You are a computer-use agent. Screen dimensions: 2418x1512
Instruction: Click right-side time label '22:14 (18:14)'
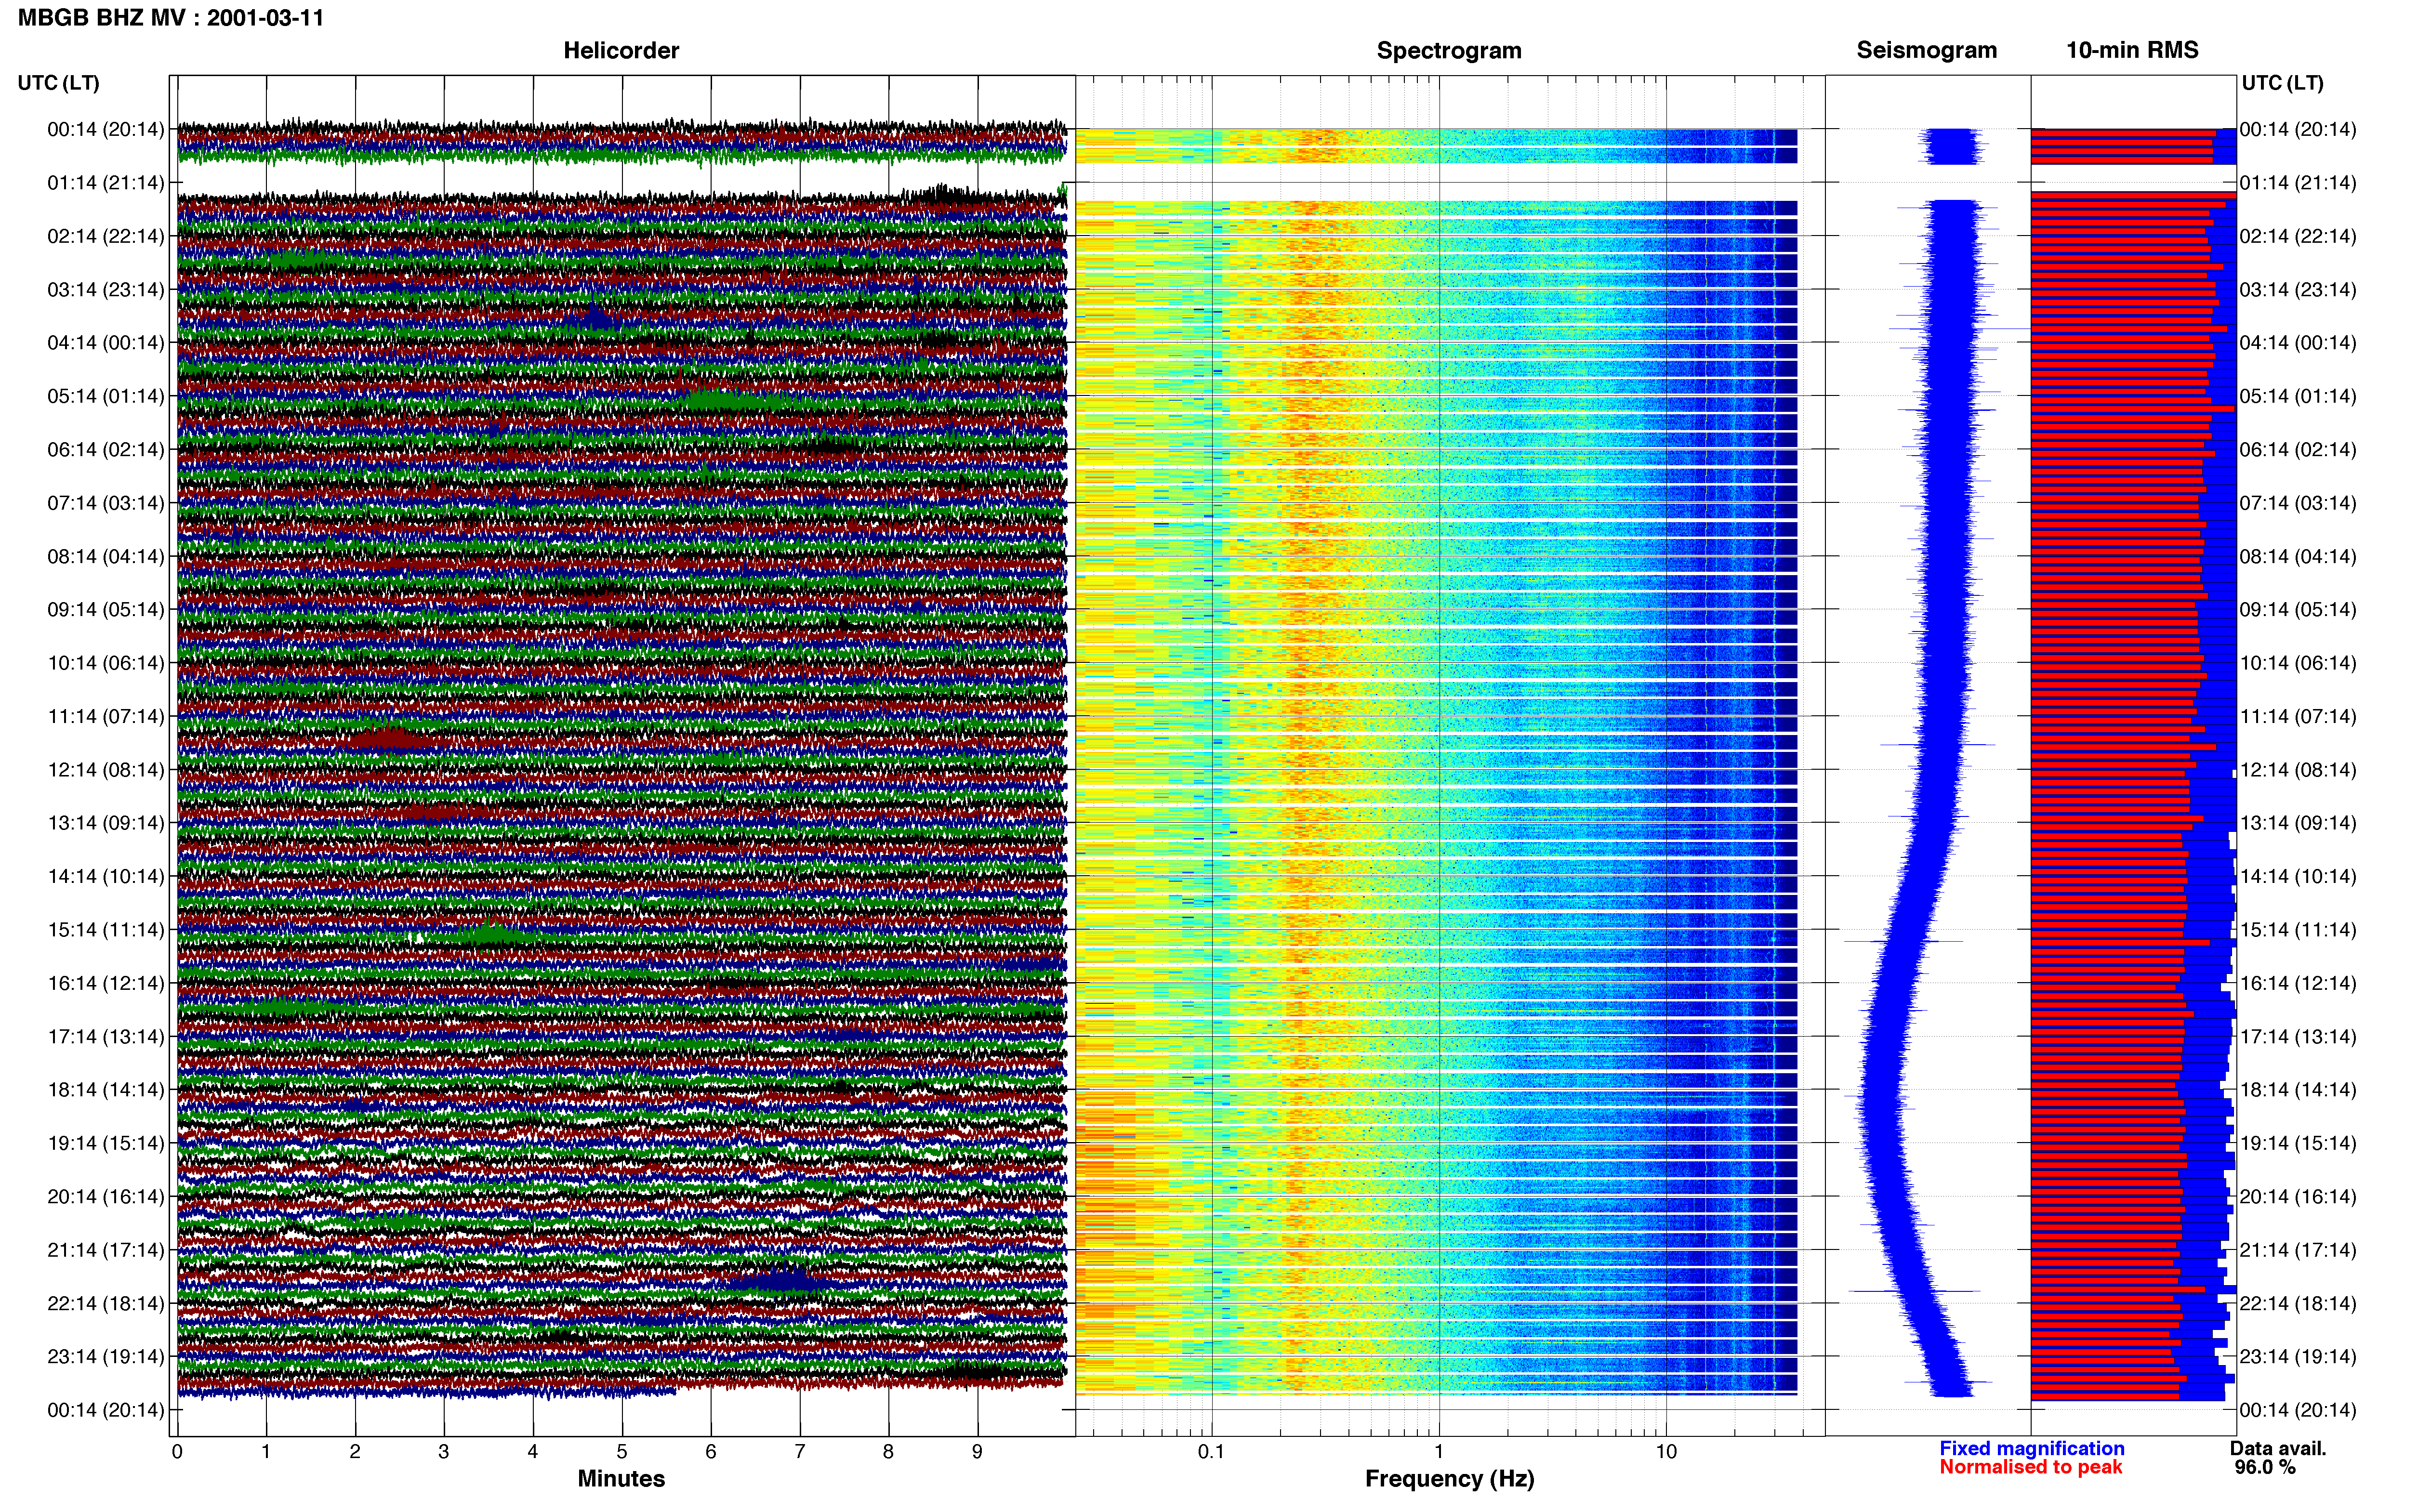click(2298, 1303)
